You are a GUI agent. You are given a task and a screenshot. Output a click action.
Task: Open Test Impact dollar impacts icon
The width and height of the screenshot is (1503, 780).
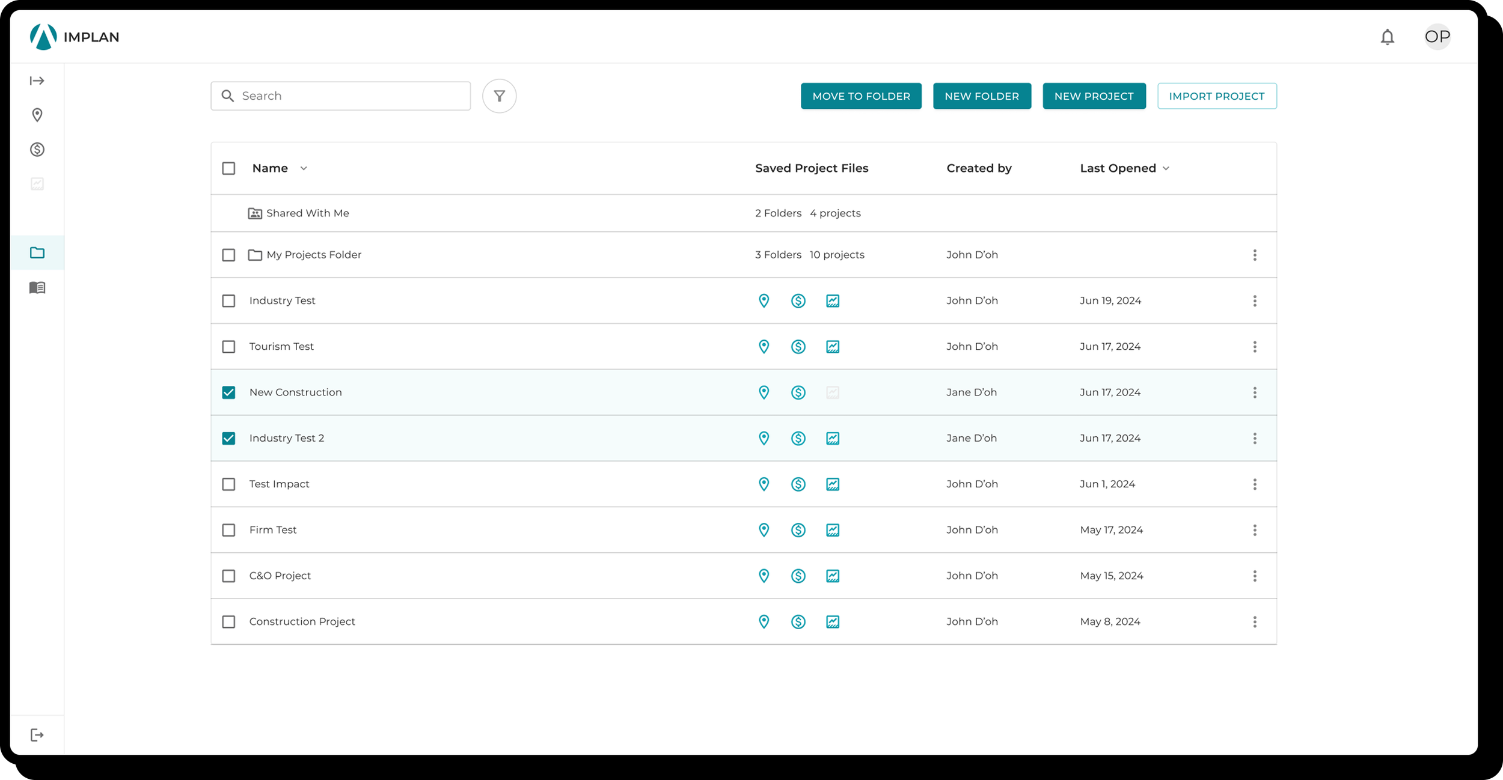[798, 484]
